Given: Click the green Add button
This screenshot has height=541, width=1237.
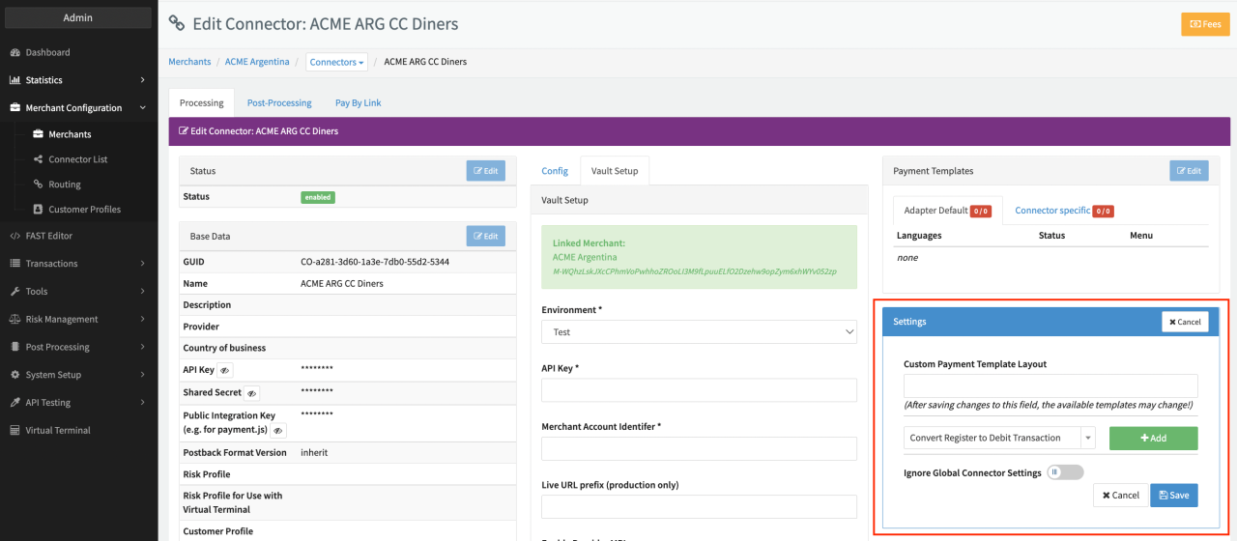Looking at the screenshot, I should pyautogui.click(x=1153, y=439).
